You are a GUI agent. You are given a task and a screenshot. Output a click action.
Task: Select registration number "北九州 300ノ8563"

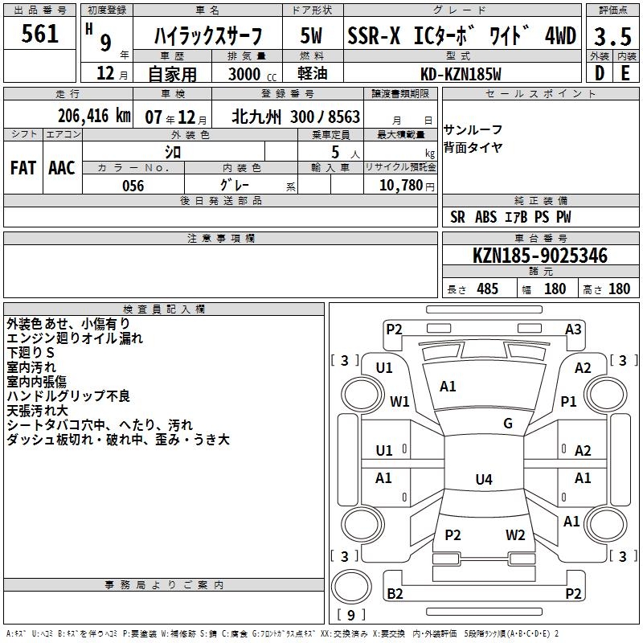click(296, 117)
